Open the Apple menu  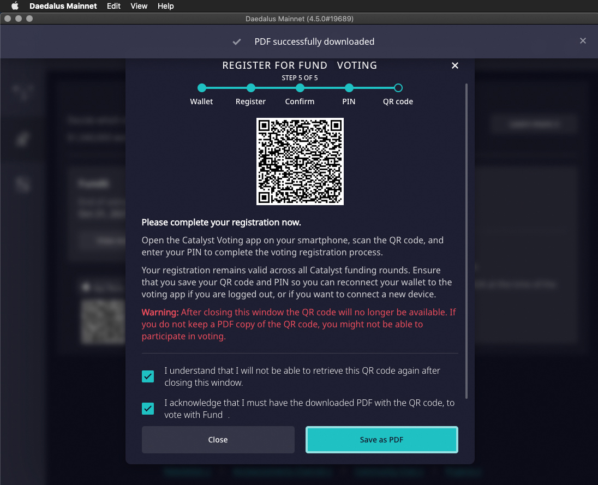(15, 6)
